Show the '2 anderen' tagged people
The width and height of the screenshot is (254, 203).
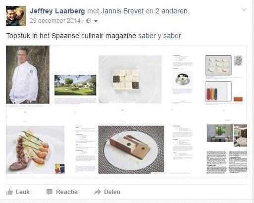172,11
